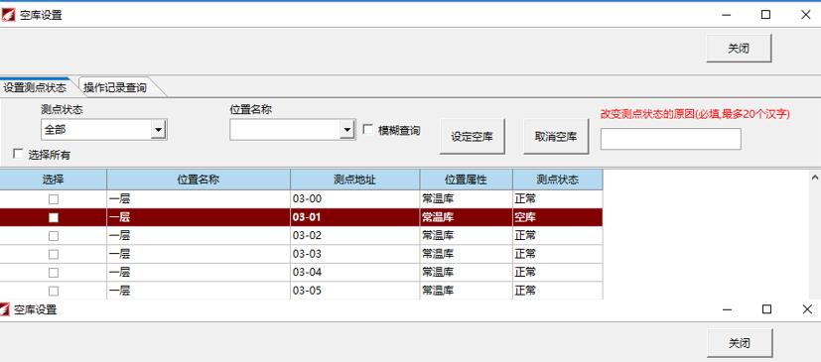Screen dimensions: 821x362
Task: Select the 设置测点状态 tab
Action: coord(35,87)
